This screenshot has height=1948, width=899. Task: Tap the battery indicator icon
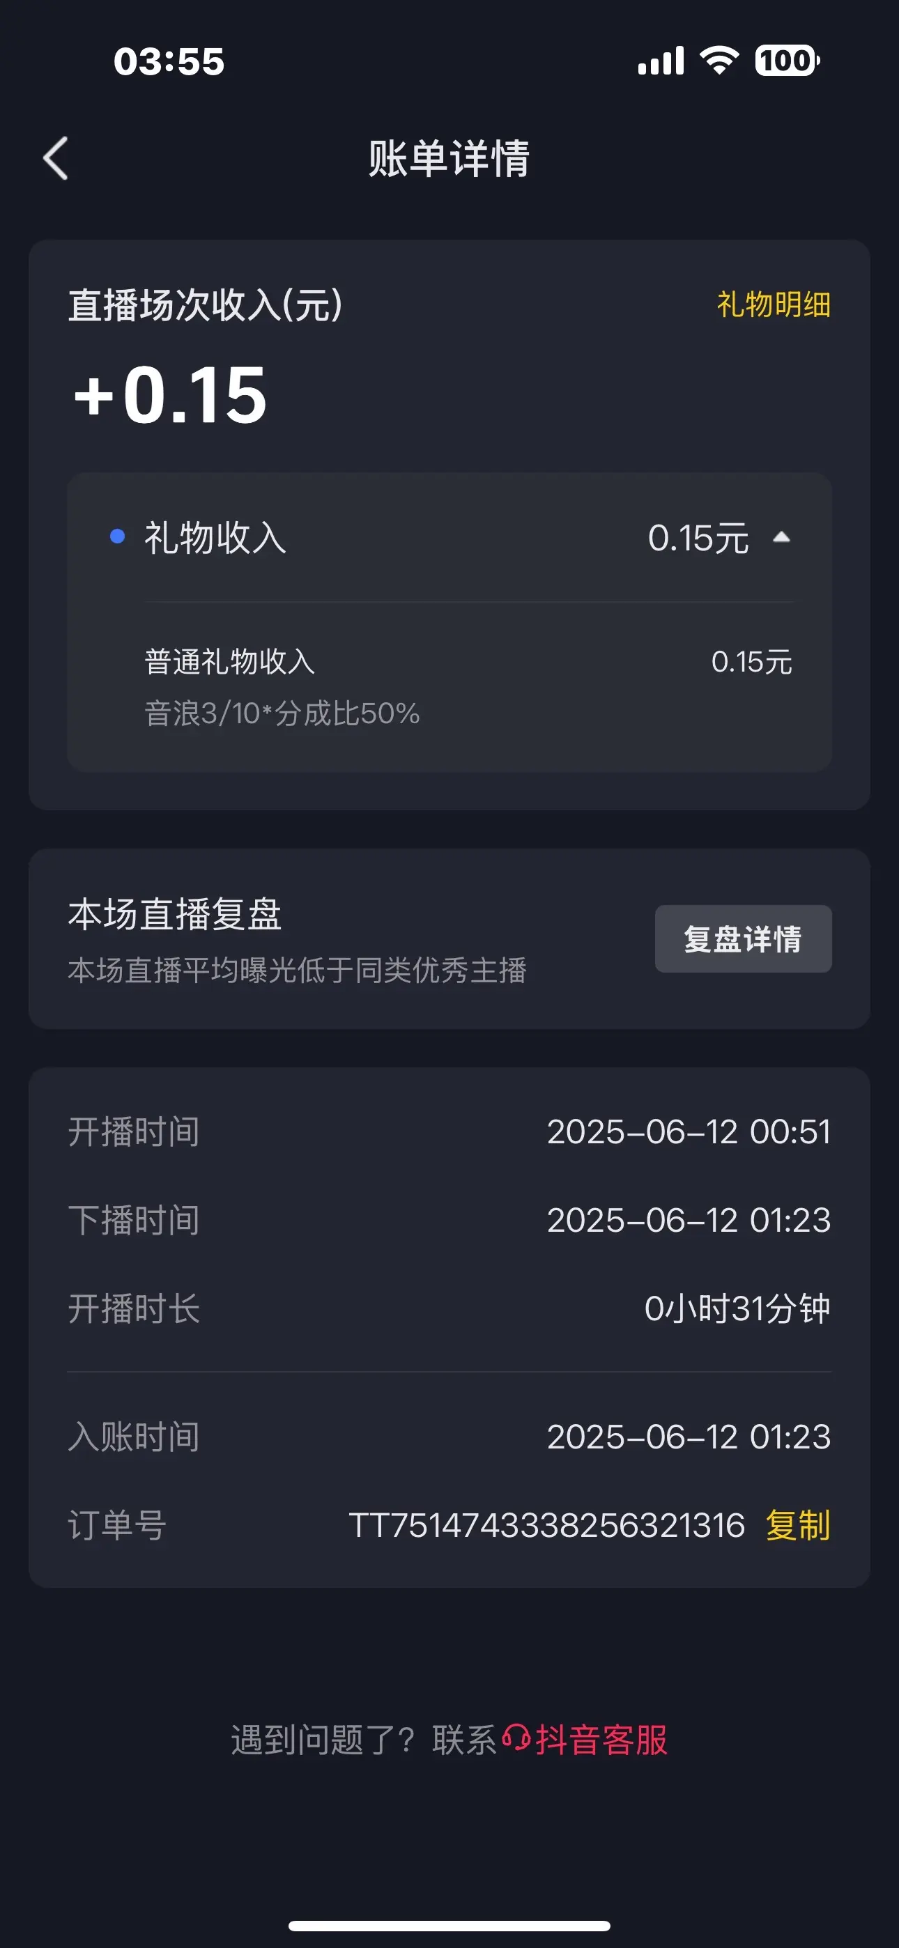coord(787,61)
